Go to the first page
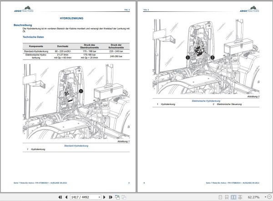This screenshot has height=201, width=273. click(x=60, y=197)
